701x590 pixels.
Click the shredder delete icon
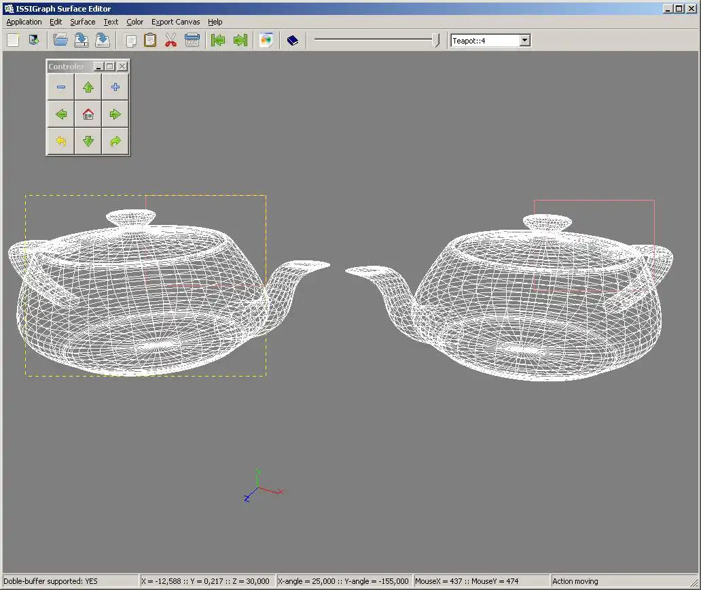(x=192, y=40)
